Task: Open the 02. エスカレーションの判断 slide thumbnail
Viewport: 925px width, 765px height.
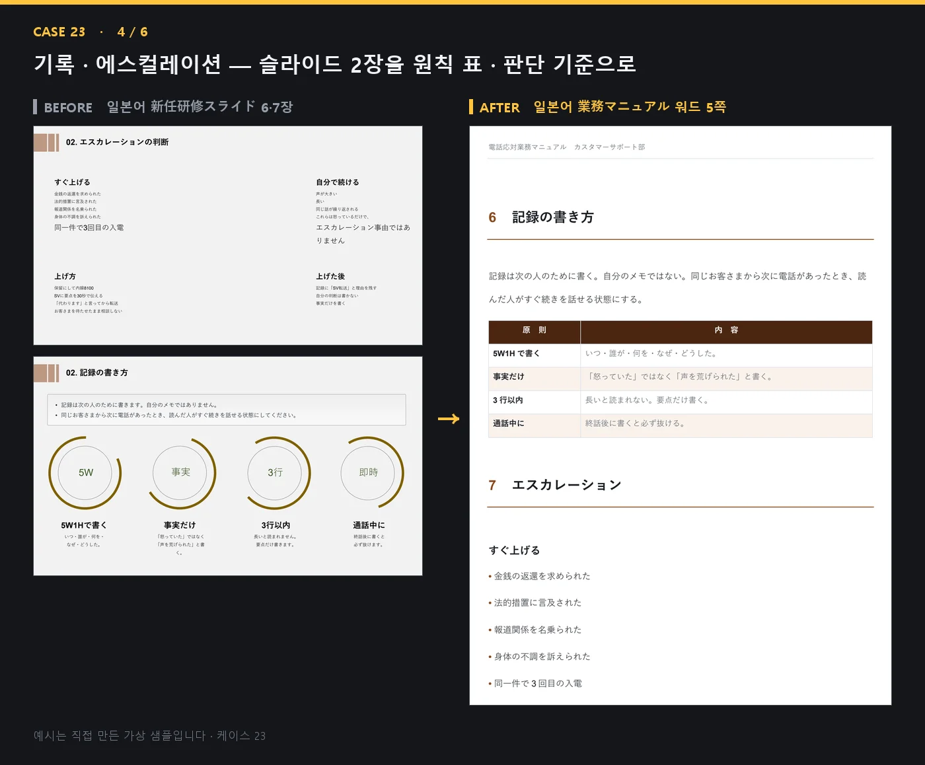Action: [x=228, y=235]
